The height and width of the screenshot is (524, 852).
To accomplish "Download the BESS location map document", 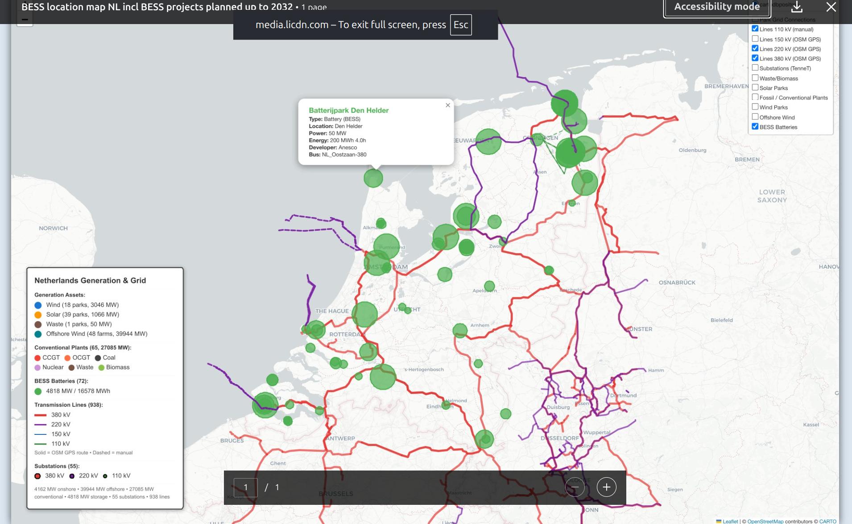I will click(x=797, y=7).
